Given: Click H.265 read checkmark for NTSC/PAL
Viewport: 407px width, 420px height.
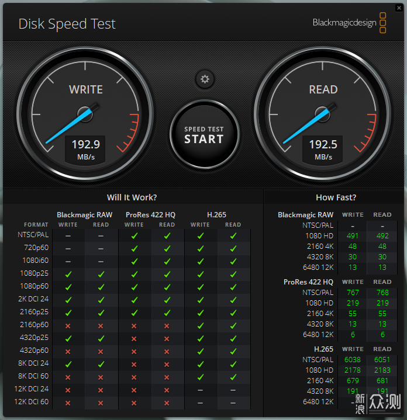Looking at the screenshot, I should [233, 236].
